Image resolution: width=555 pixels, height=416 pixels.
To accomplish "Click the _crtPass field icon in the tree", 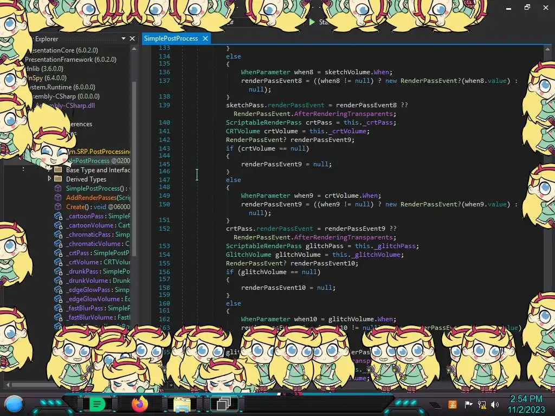I will point(58,252).
